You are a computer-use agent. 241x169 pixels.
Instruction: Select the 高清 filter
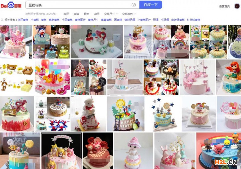(76, 14)
